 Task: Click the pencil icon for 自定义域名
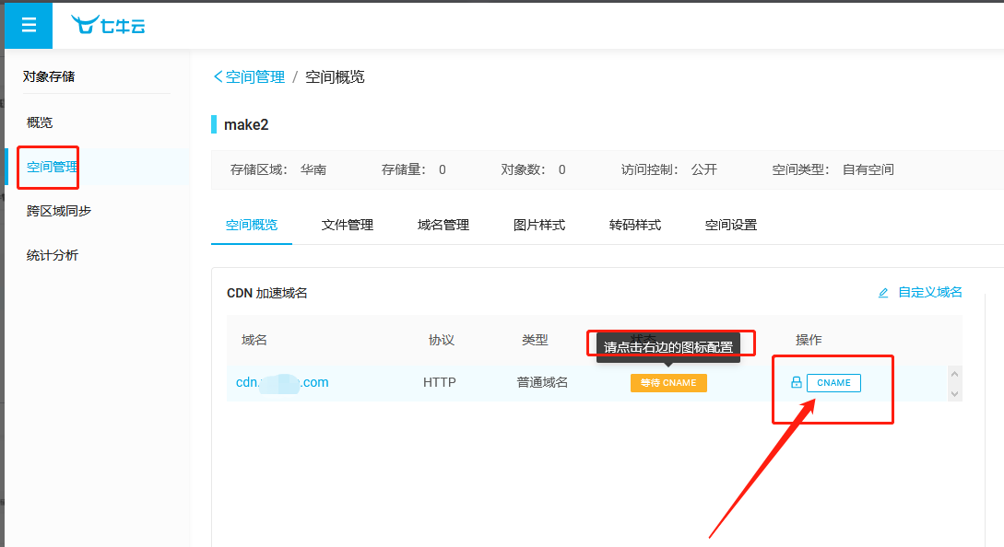pyautogui.click(x=883, y=293)
